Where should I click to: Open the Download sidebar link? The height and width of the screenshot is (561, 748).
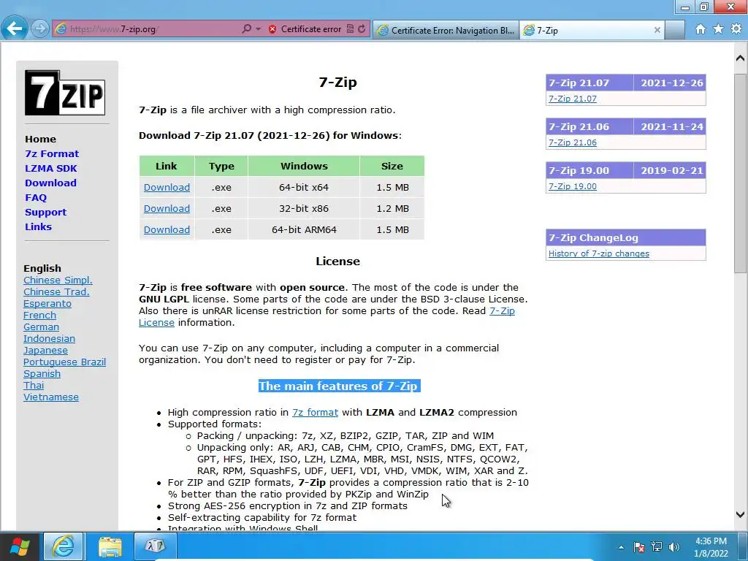click(50, 183)
